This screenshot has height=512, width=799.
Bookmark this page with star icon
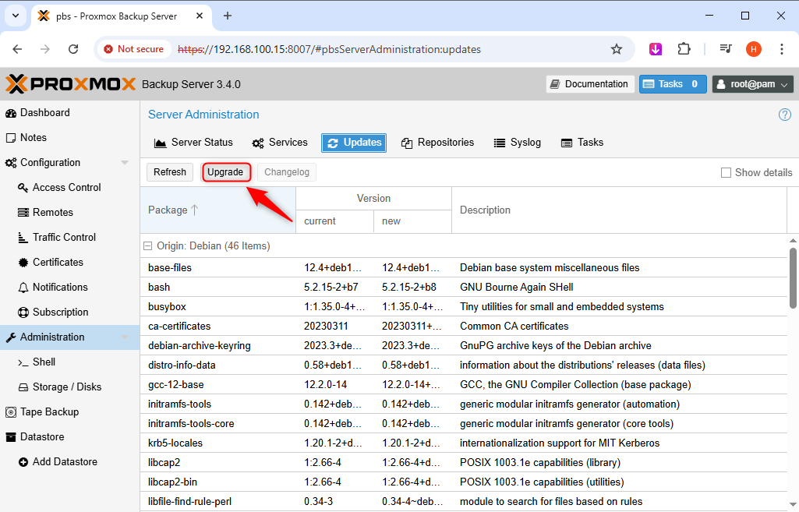point(617,49)
